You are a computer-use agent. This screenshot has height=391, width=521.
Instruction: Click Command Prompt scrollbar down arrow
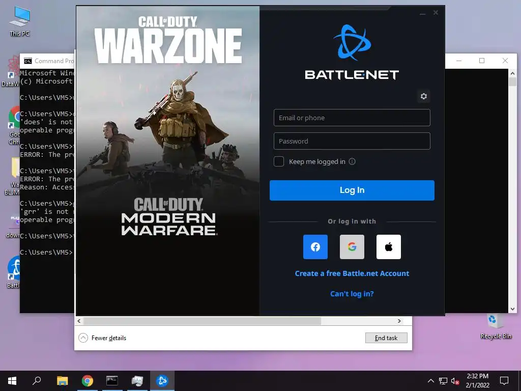[x=512, y=309]
